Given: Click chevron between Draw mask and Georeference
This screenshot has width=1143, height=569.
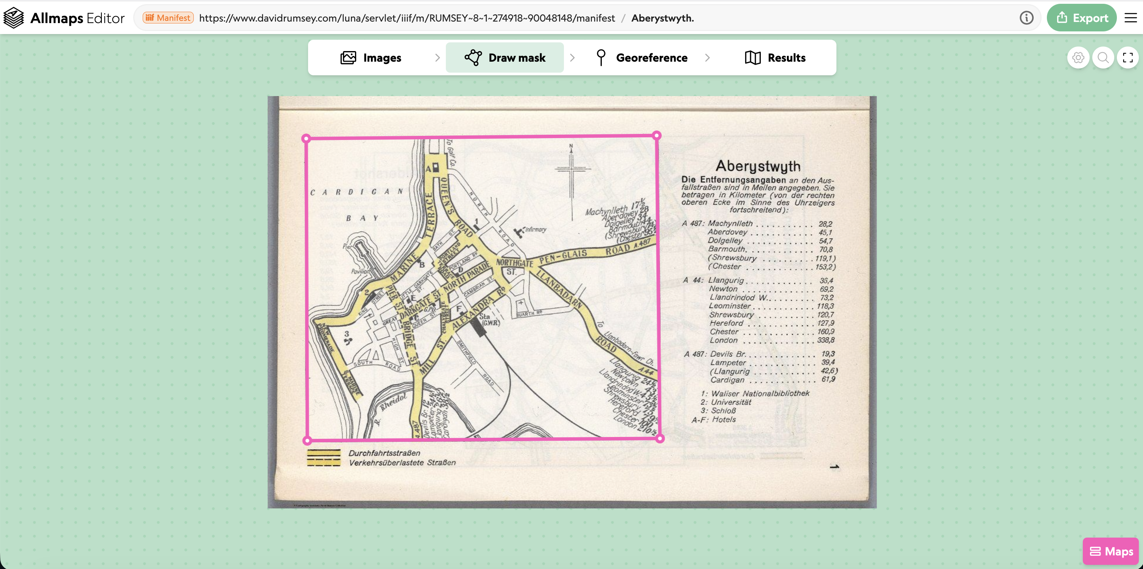Looking at the screenshot, I should point(572,58).
